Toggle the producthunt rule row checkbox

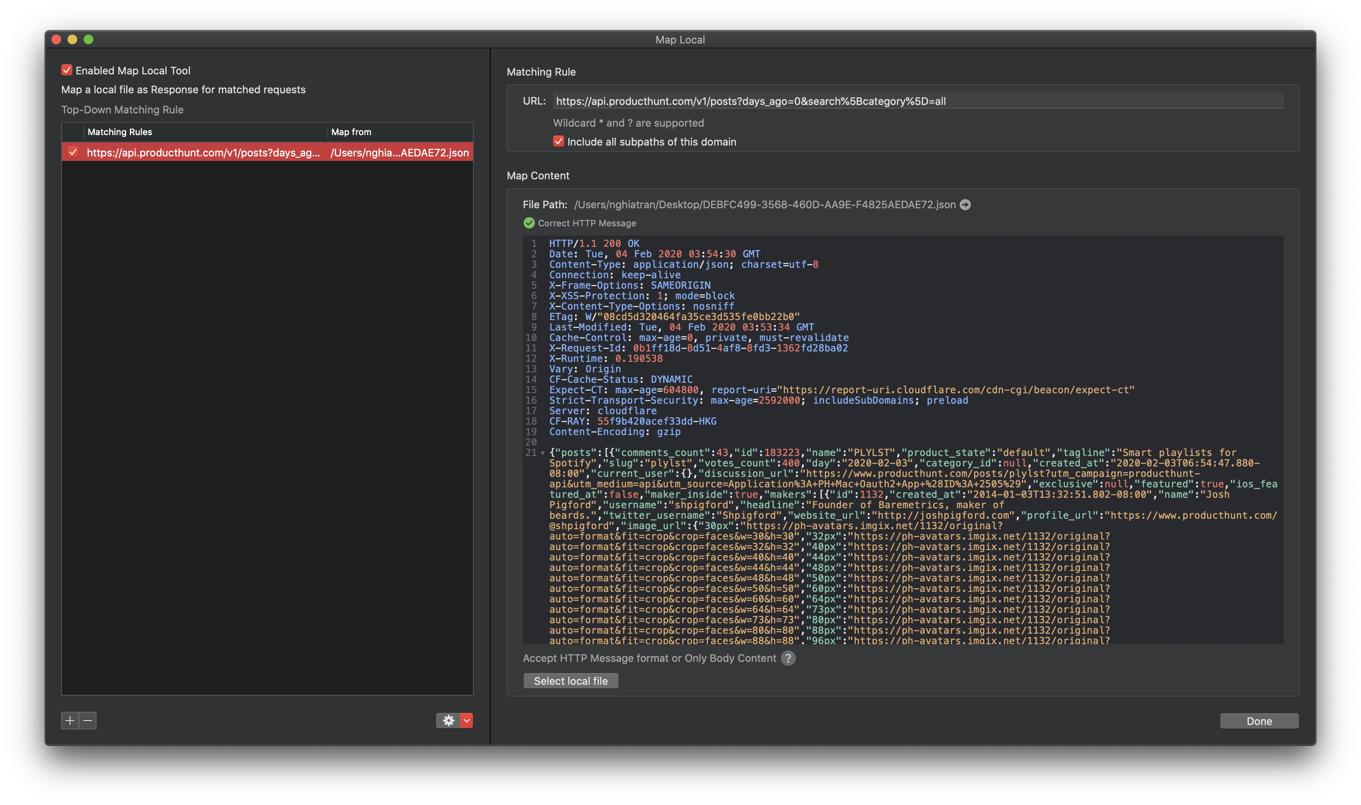(73, 152)
